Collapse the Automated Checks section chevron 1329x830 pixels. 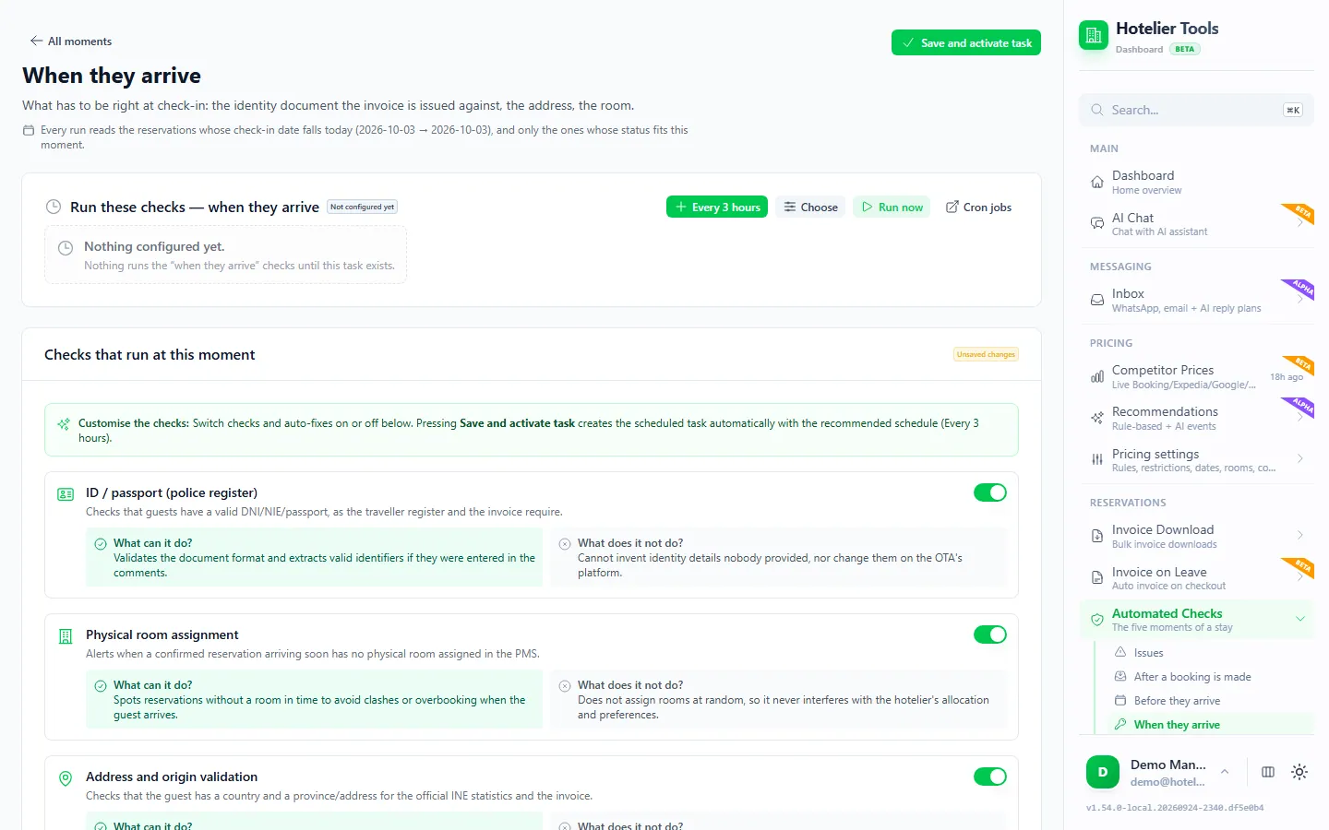click(x=1300, y=619)
